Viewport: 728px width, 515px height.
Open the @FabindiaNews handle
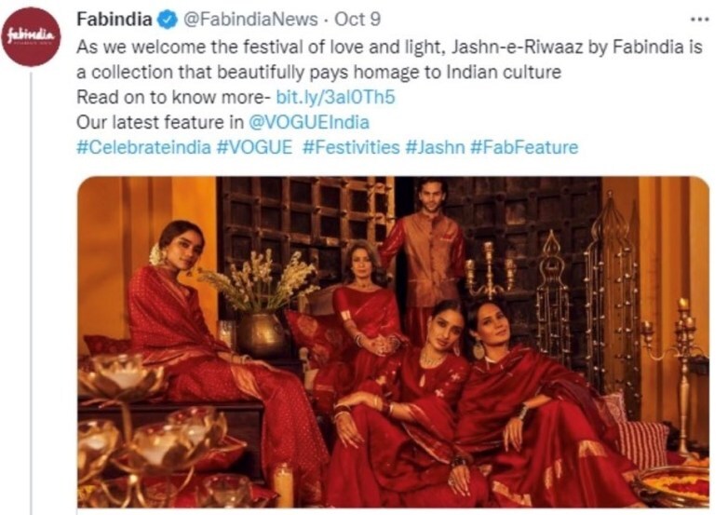(x=250, y=20)
